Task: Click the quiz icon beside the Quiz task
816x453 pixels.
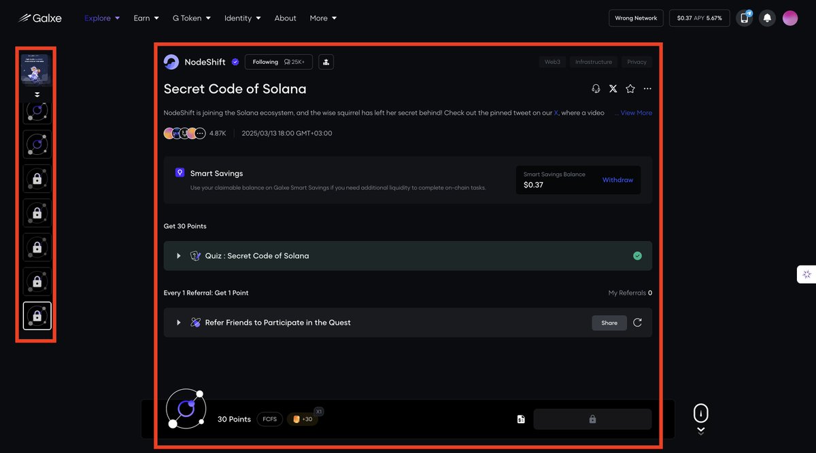Action: pos(195,256)
